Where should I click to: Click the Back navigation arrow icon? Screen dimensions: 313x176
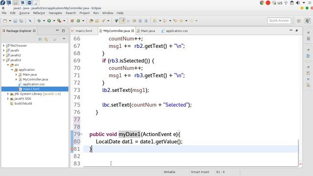[x=181, y=21]
